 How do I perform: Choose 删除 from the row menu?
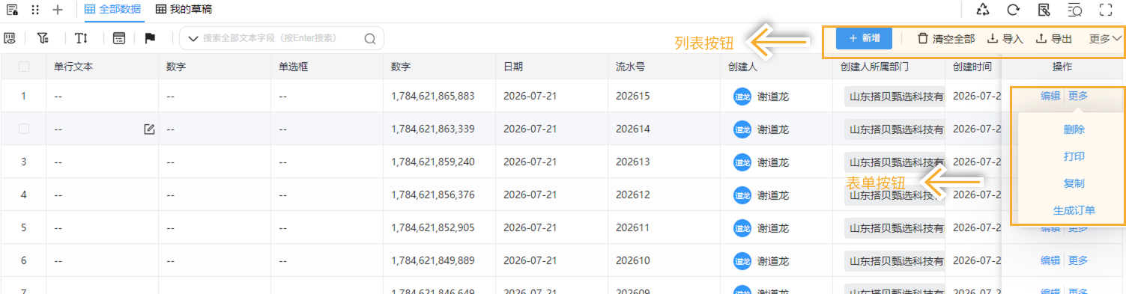1074,129
